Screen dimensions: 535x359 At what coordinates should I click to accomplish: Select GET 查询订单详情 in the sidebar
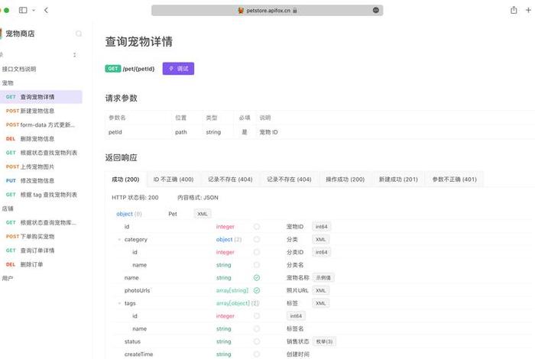(x=41, y=251)
